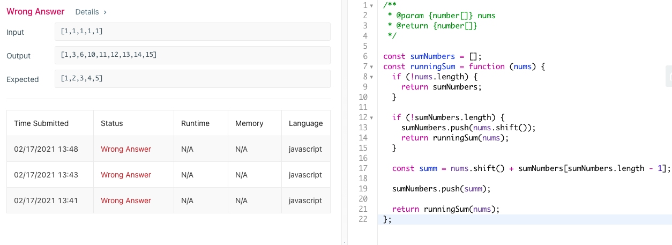Collapse the runningSum function fold arrow at line 7
672x245 pixels.
[372, 66]
